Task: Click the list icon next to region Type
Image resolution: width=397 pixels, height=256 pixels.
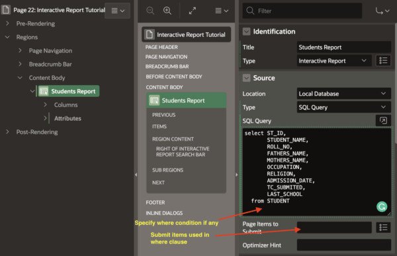Action: pos(383,61)
